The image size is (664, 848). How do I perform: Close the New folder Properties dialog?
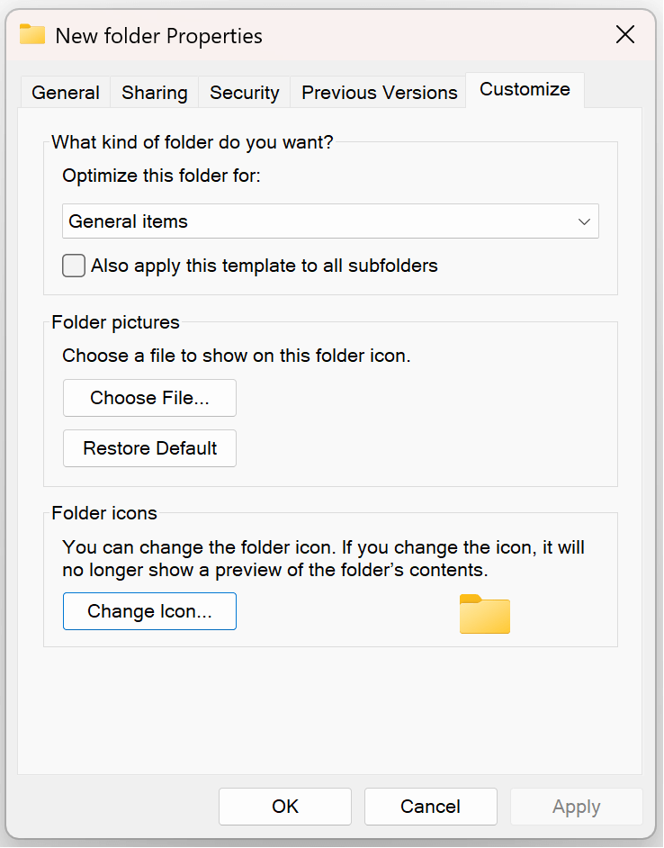624,35
